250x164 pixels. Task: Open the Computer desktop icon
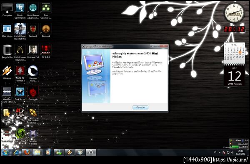coord(7,10)
